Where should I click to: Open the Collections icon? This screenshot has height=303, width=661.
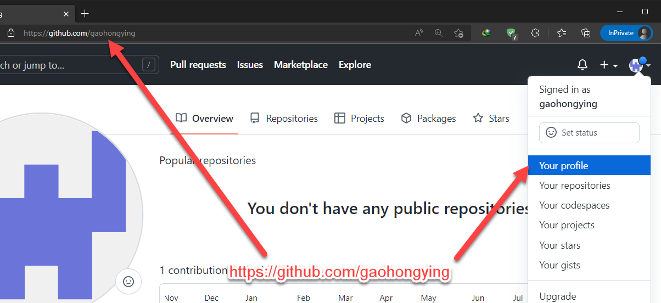586,33
